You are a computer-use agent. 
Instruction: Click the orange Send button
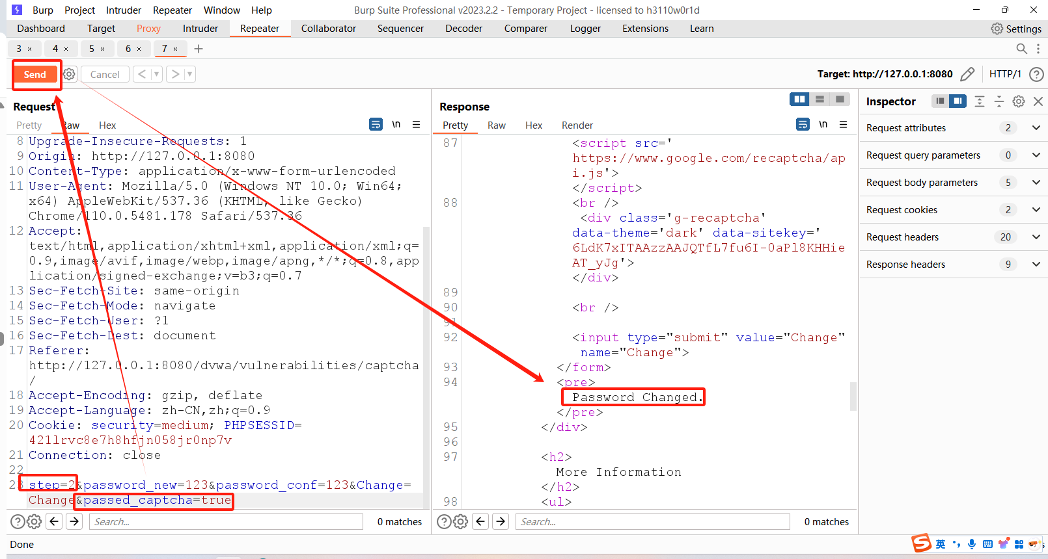coord(35,75)
